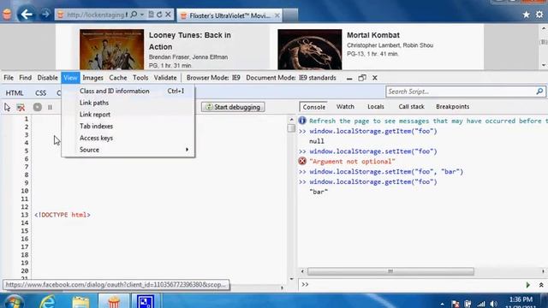The height and width of the screenshot is (308, 548).
Task: Switch to the CSS tab
Action: 40,93
